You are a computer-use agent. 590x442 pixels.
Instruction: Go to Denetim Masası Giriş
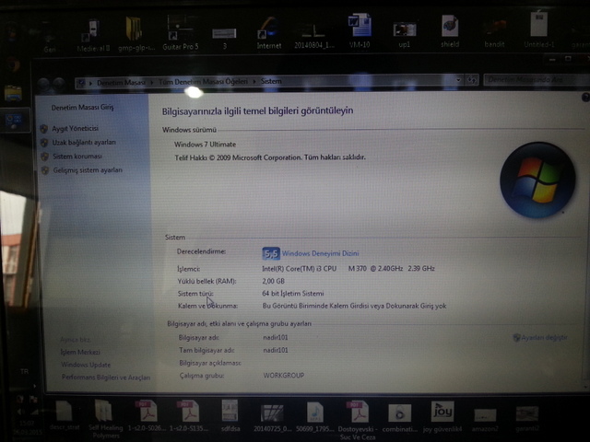[80, 108]
